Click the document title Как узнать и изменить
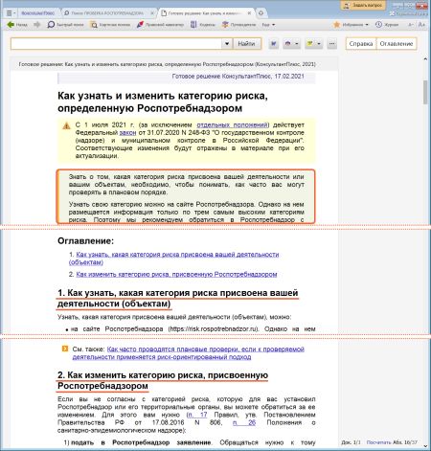The width and height of the screenshot is (431, 451). click(163, 101)
